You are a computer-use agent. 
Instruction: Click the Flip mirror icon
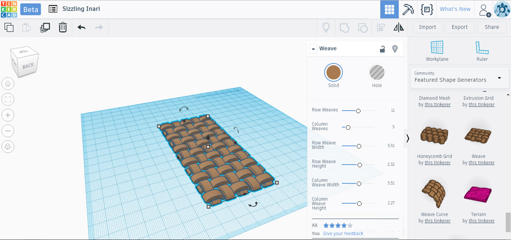pyautogui.click(x=399, y=27)
